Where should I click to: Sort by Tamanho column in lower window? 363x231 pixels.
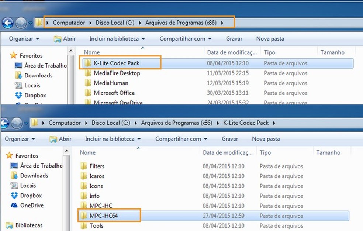(x=328, y=152)
